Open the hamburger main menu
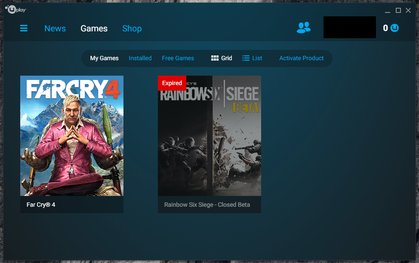419x263 pixels. [x=24, y=28]
